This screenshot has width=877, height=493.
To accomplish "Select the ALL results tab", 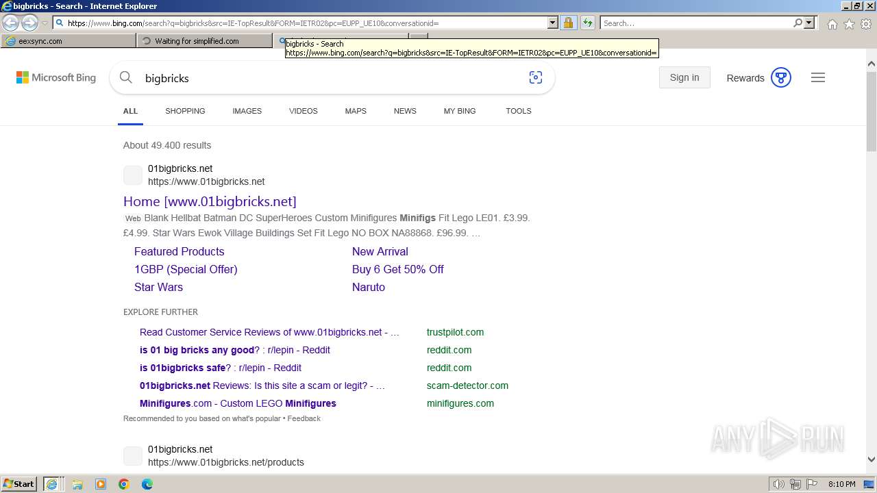I will (130, 111).
